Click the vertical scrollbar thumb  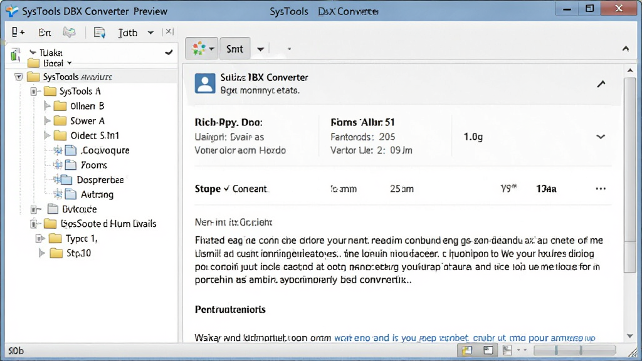[x=629, y=175]
